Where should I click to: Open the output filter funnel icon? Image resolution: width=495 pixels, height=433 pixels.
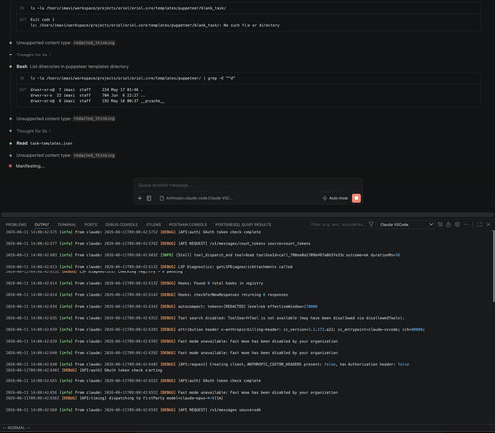pyautogui.click(x=371, y=224)
